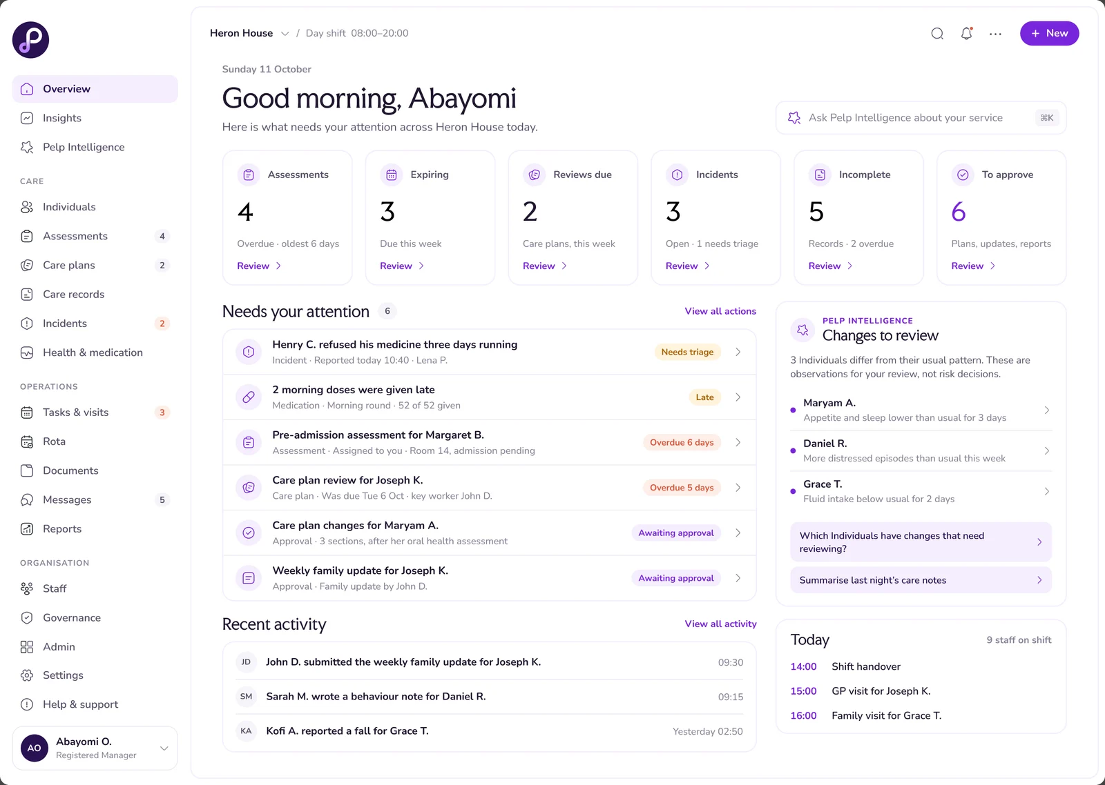The width and height of the screenshot is (1105, 785).
Task: Open search via magnifier icon
Action: pyautogui.click(x=937, y=33)
